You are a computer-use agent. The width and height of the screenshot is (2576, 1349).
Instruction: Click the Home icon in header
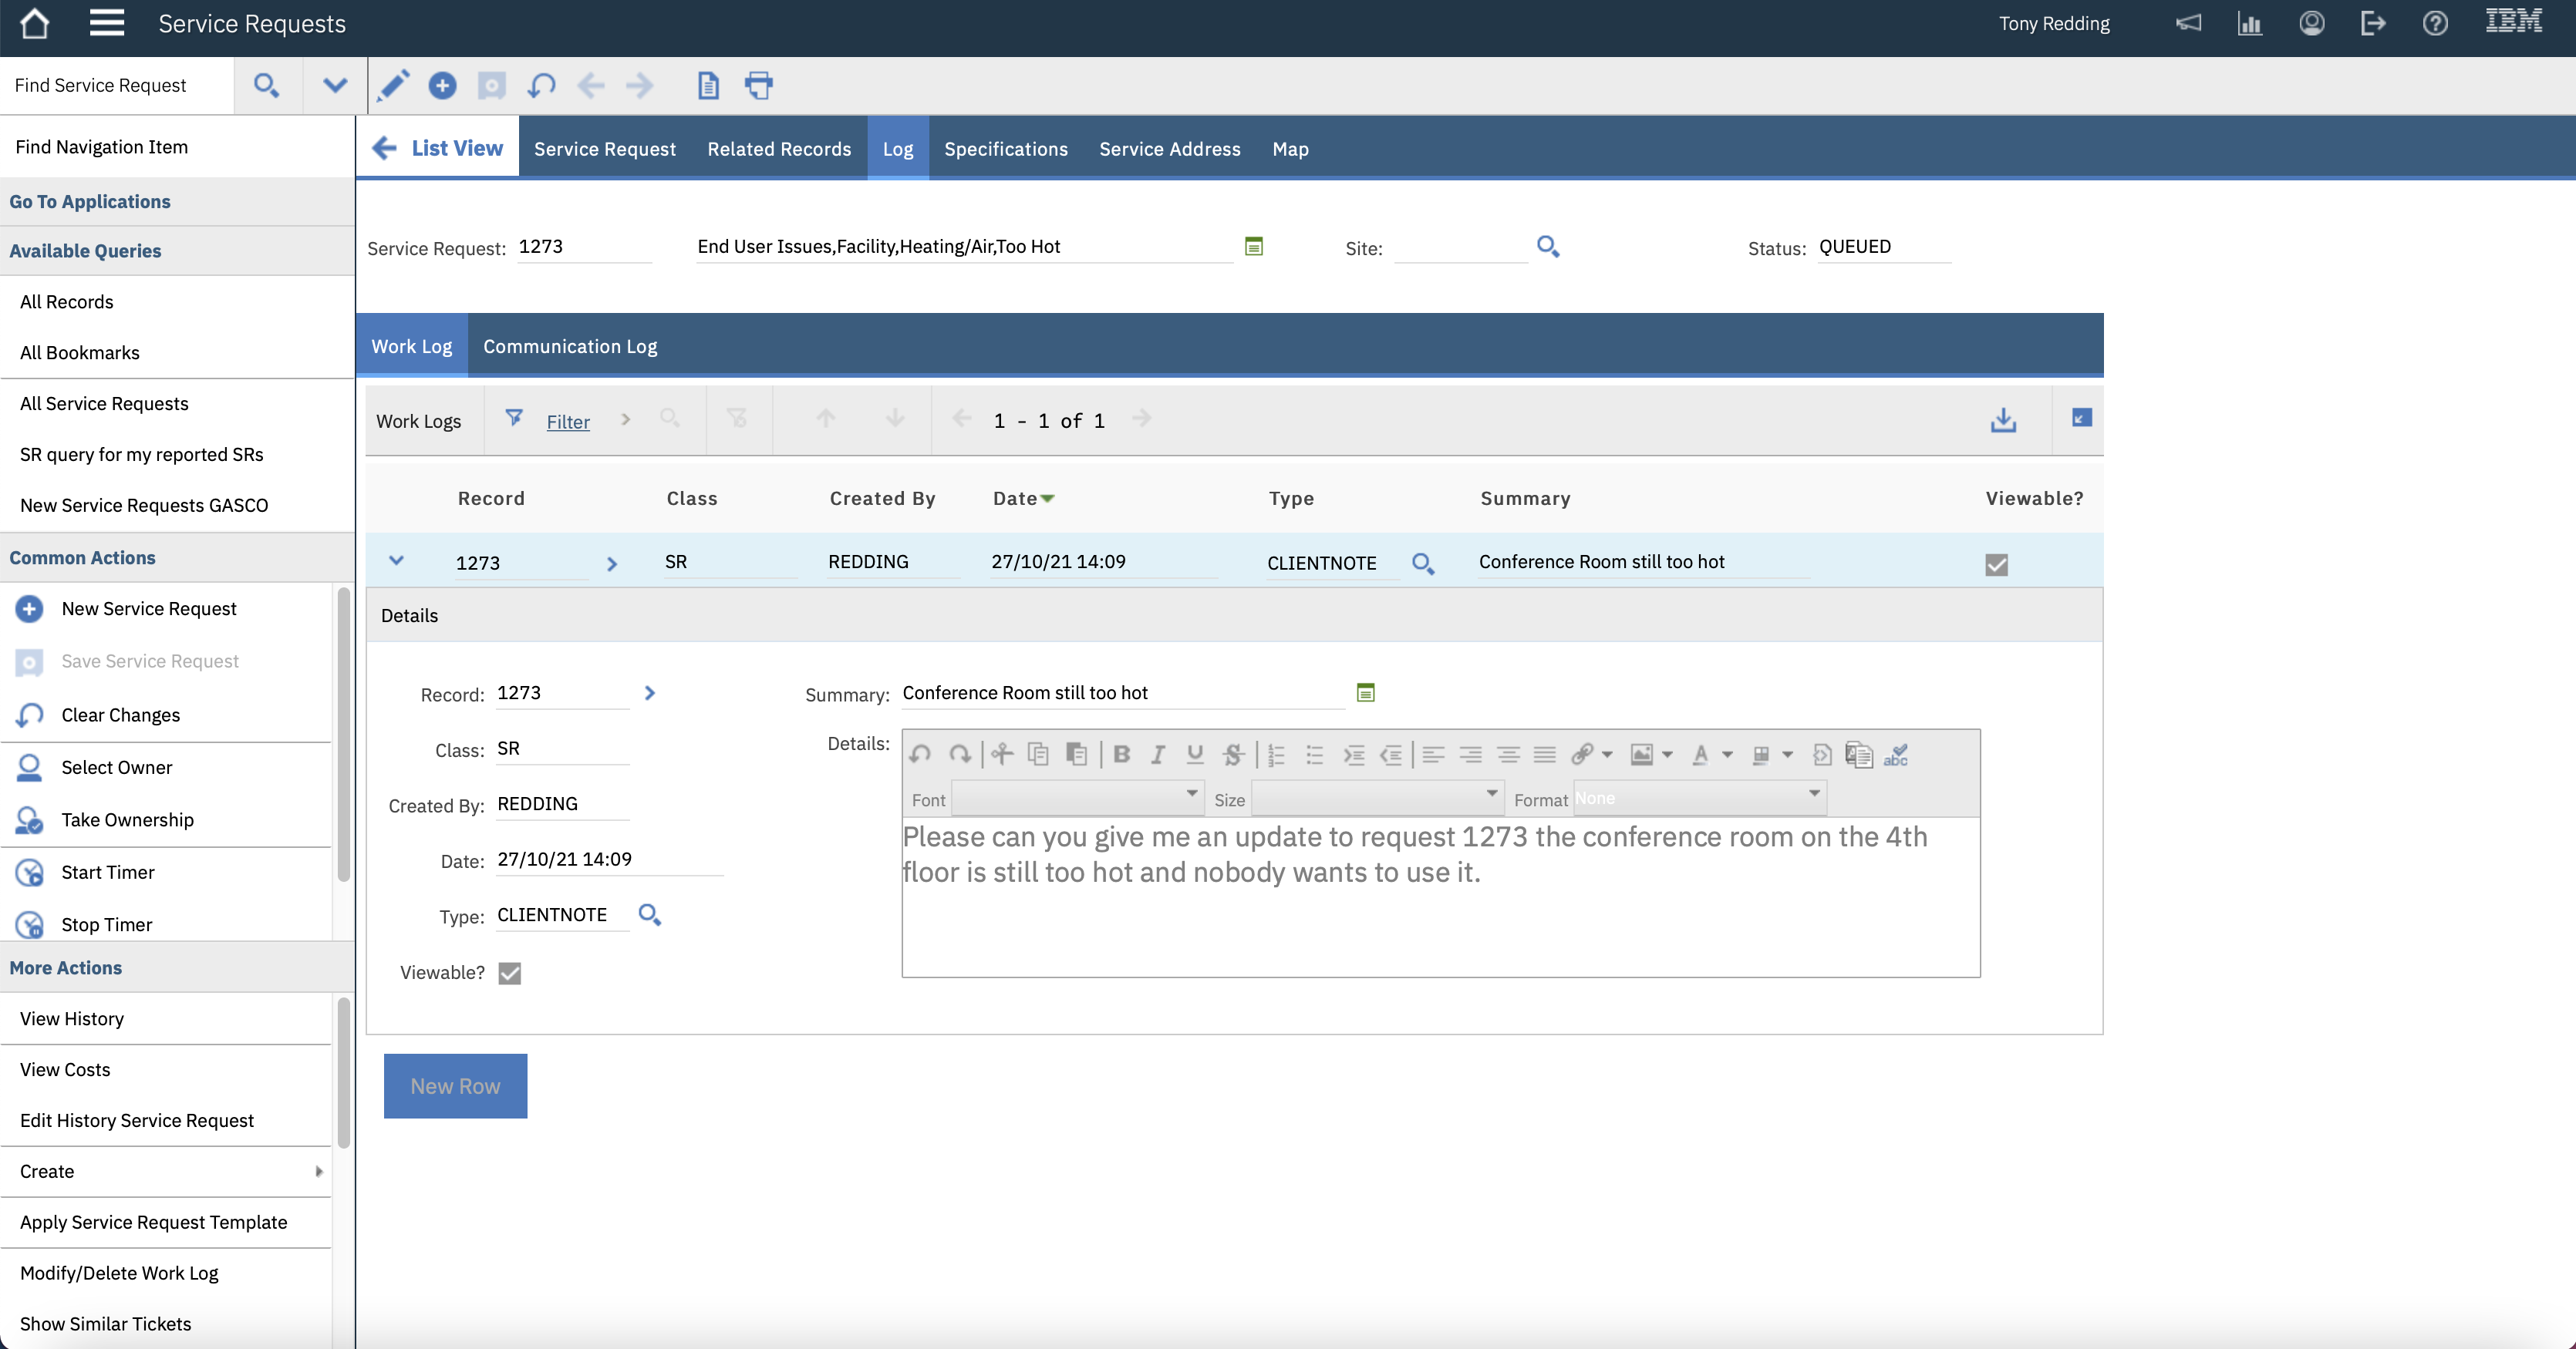pyautogui.click(x=34, y=23)
